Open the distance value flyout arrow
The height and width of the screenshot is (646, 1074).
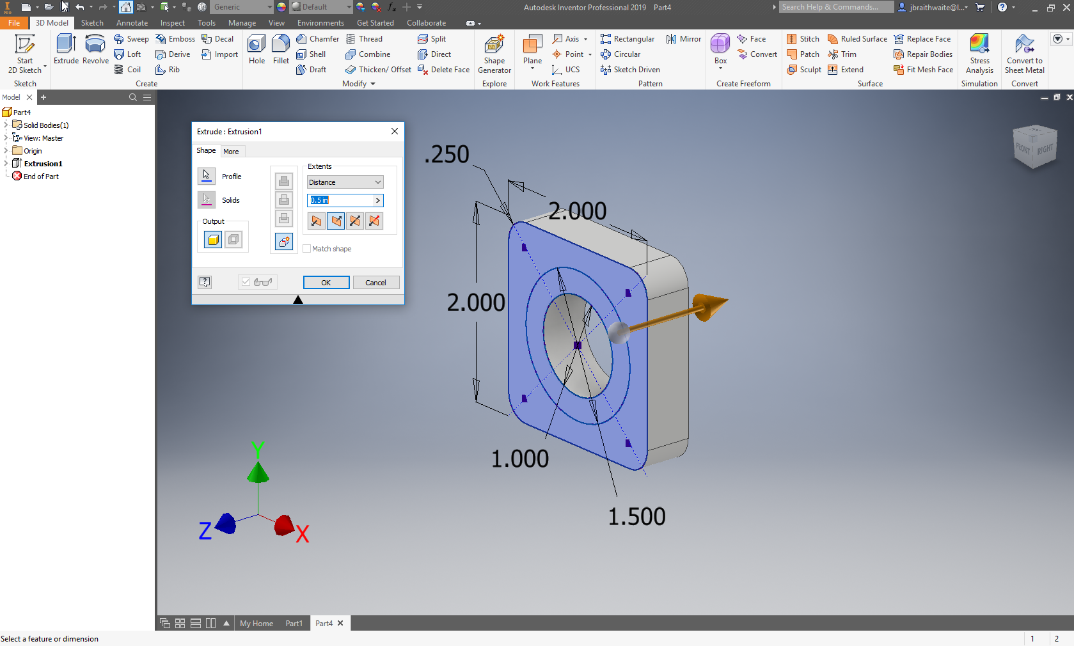[378, 200]
